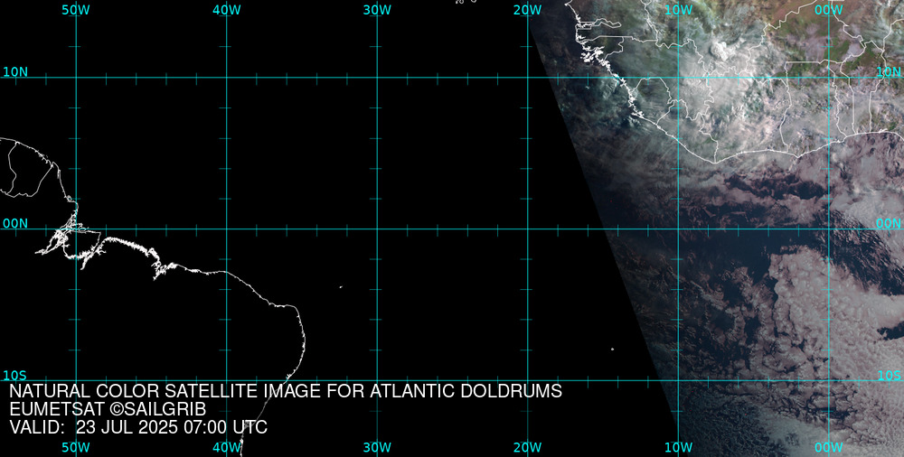904x457 pixels.
Task: Click the top 20W longitude label
Action: [x=528, y=10]
